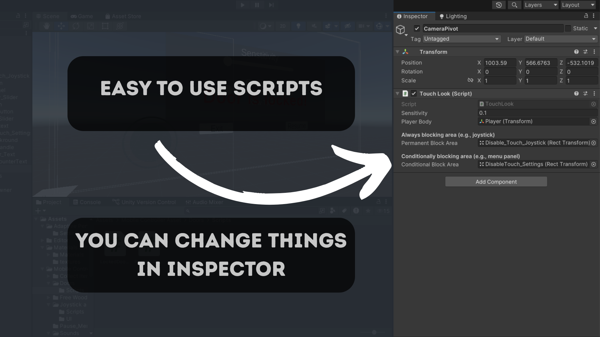Disable the Touch Look script checkbox

coord(414,94)
